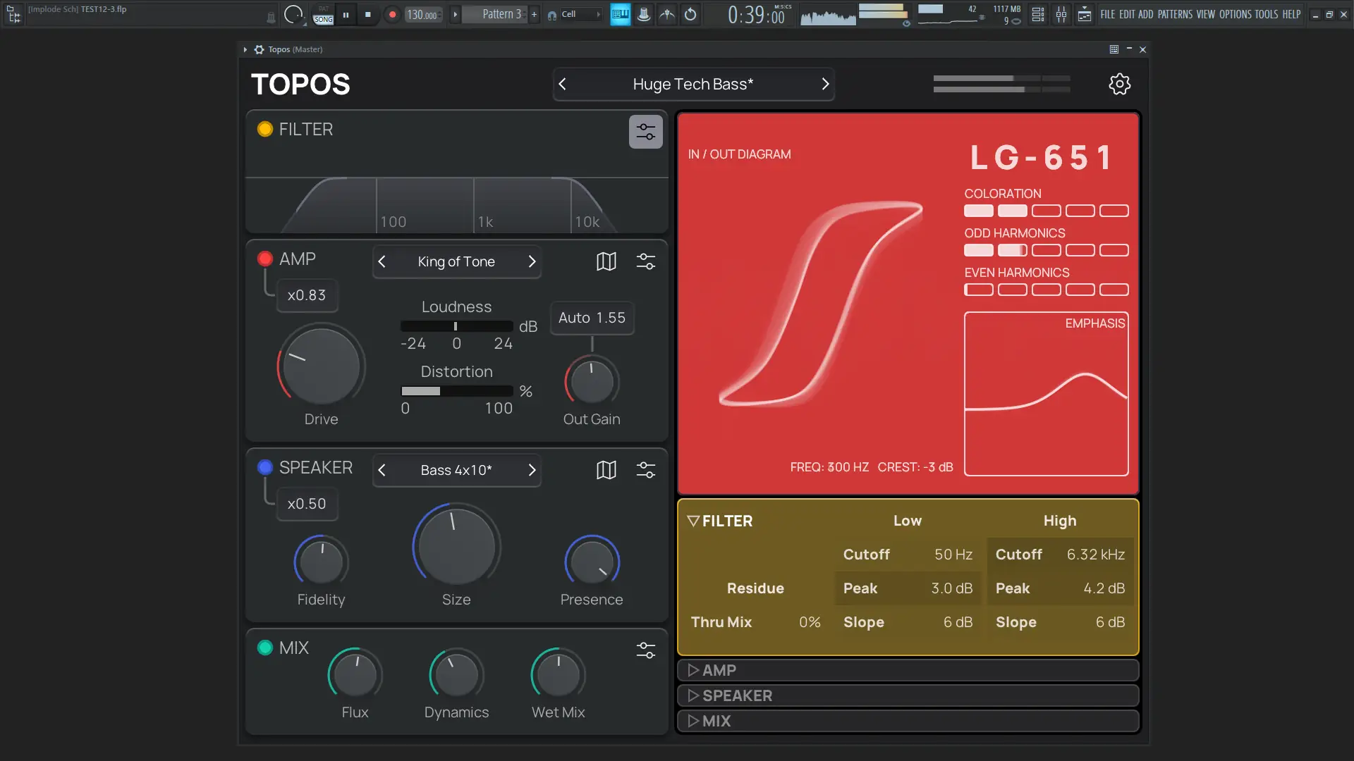
Task: Select the next preset with right arrow
Action: pyautogui.click(x=825, y=84)
